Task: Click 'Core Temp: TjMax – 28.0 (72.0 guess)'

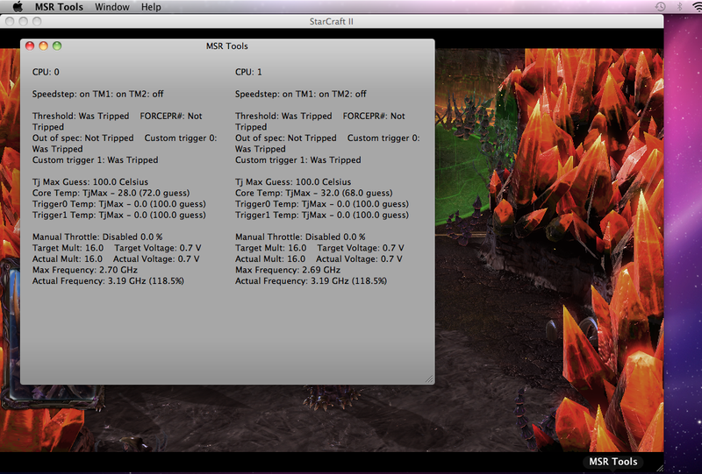Action: (x=111, y=193)
